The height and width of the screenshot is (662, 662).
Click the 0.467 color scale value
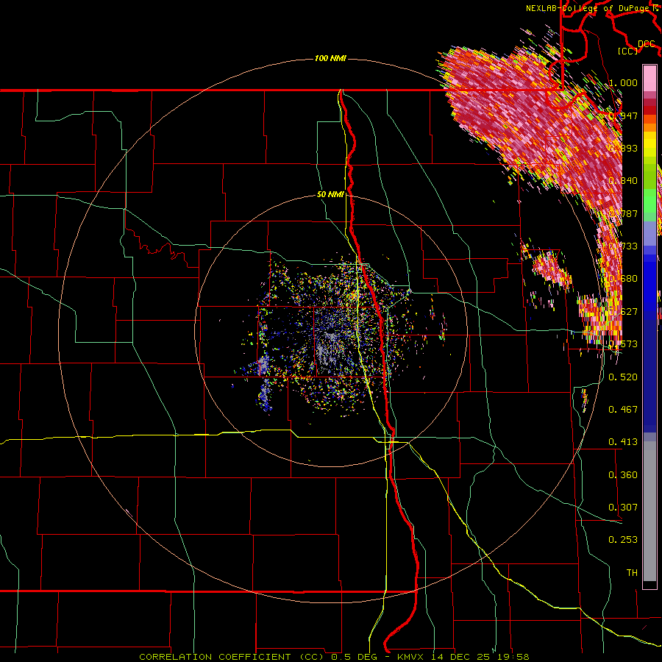[623, 409]
